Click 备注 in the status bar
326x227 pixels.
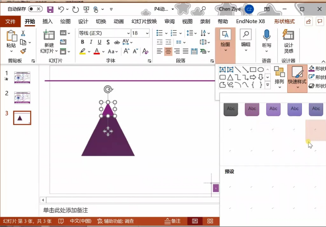(x=172, y=221)
